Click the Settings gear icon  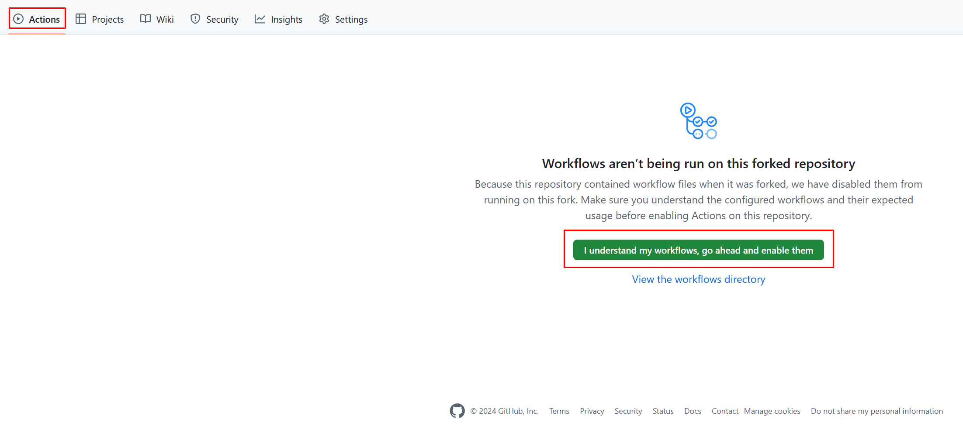pos(324,19)
